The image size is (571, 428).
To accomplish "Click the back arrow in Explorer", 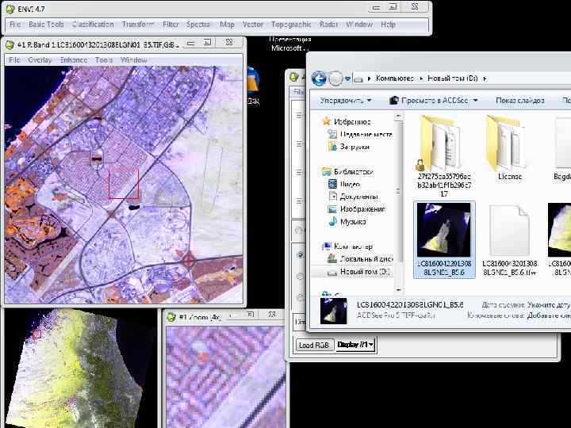I will [319, 78].
